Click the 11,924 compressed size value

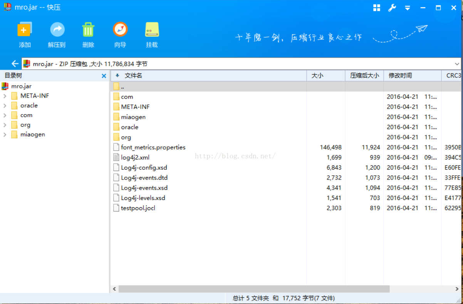[371, 147]
